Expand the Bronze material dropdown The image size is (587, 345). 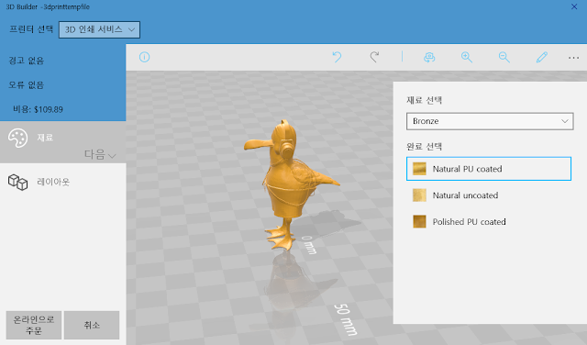coord(490,121)
